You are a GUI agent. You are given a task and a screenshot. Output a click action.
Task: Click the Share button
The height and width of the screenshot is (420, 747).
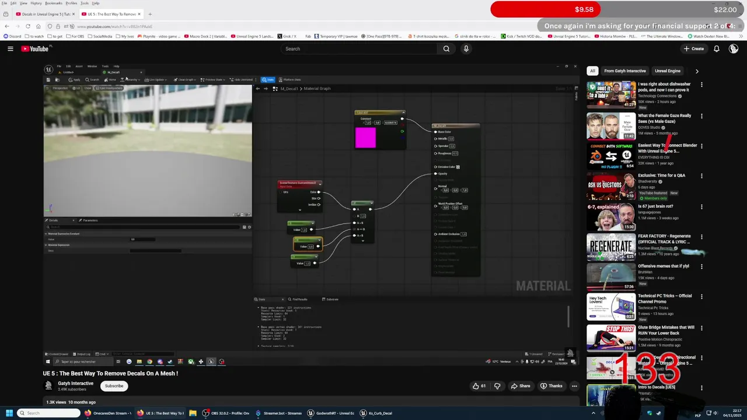[x=521, y=386]
